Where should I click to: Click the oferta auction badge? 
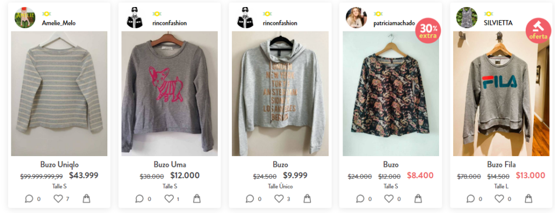tap(538, 30)
